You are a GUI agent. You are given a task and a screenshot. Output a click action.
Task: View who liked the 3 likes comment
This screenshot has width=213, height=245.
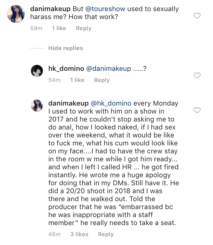pos(79,234)
